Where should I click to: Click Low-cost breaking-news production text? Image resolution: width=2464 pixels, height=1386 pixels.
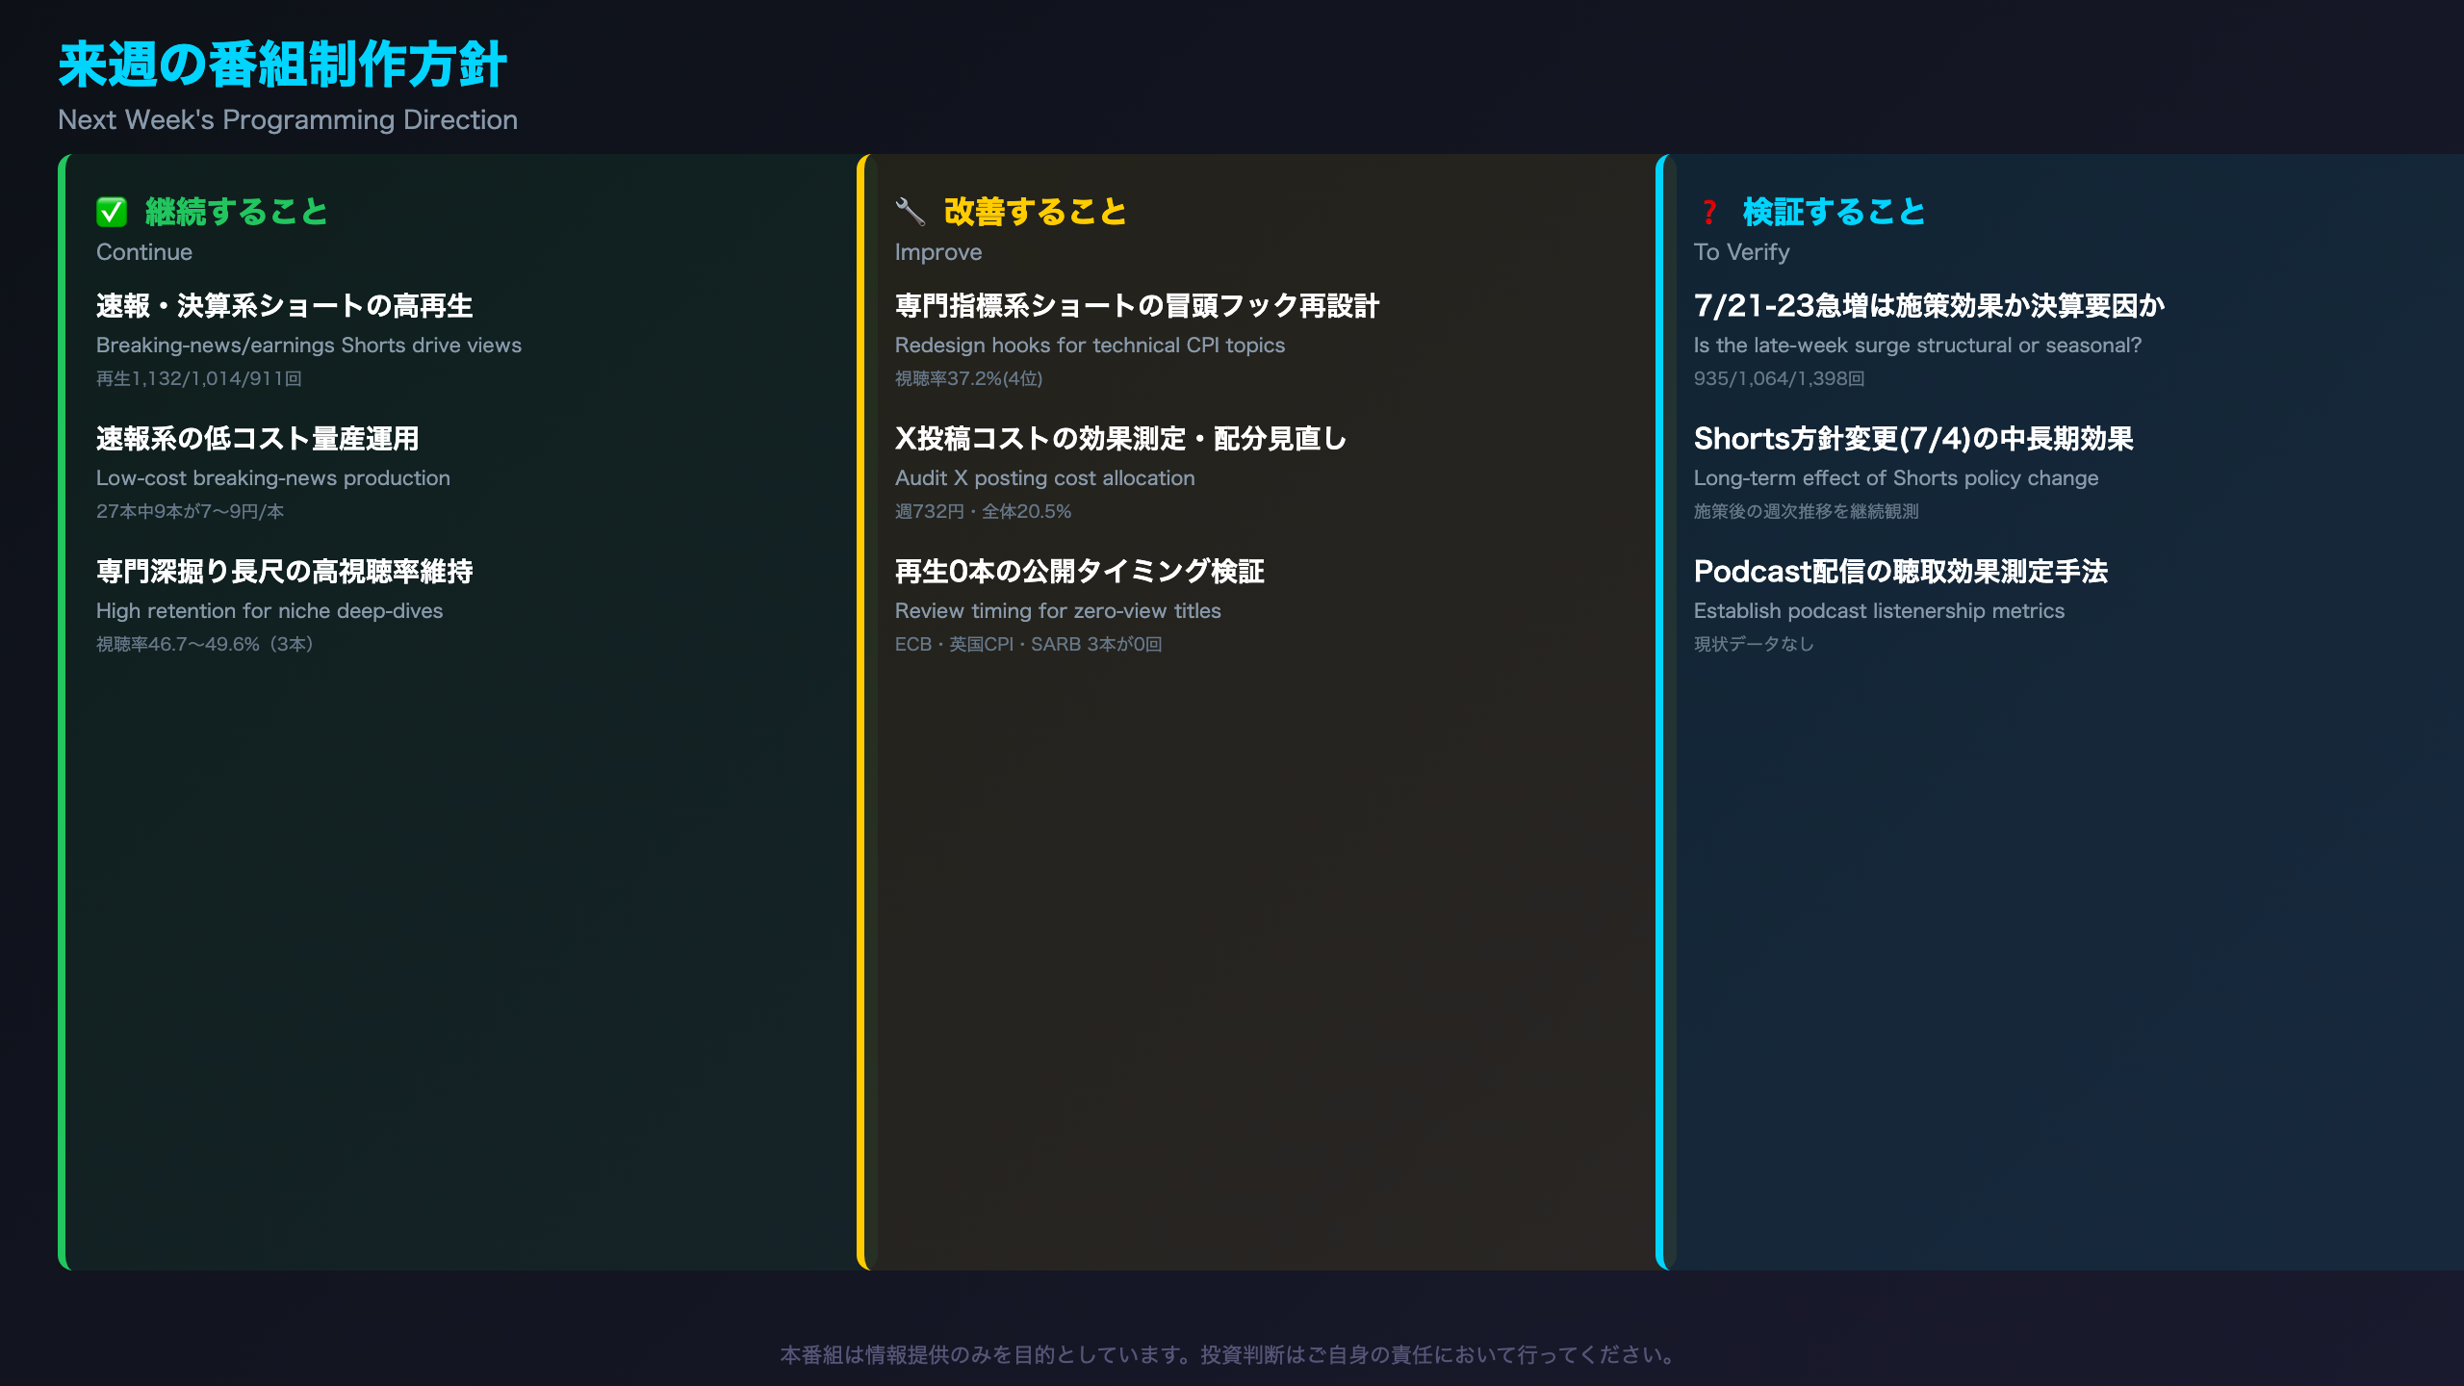273,477
